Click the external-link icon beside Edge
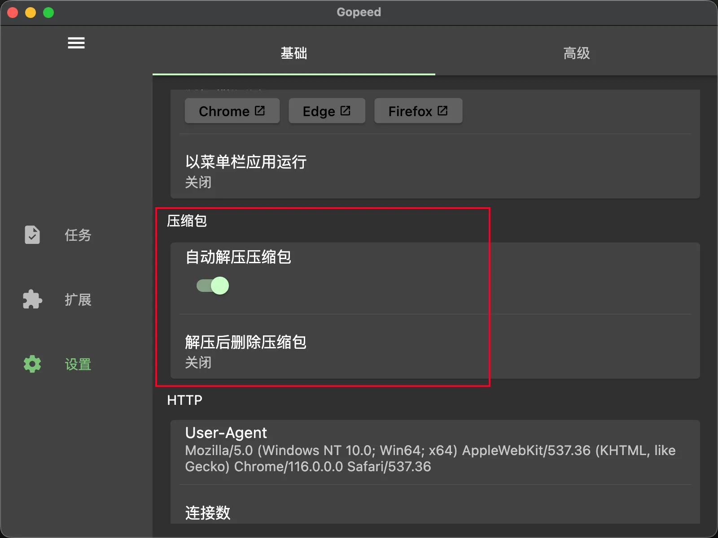This screenshot has height=538, width=718. pos(345,111)
